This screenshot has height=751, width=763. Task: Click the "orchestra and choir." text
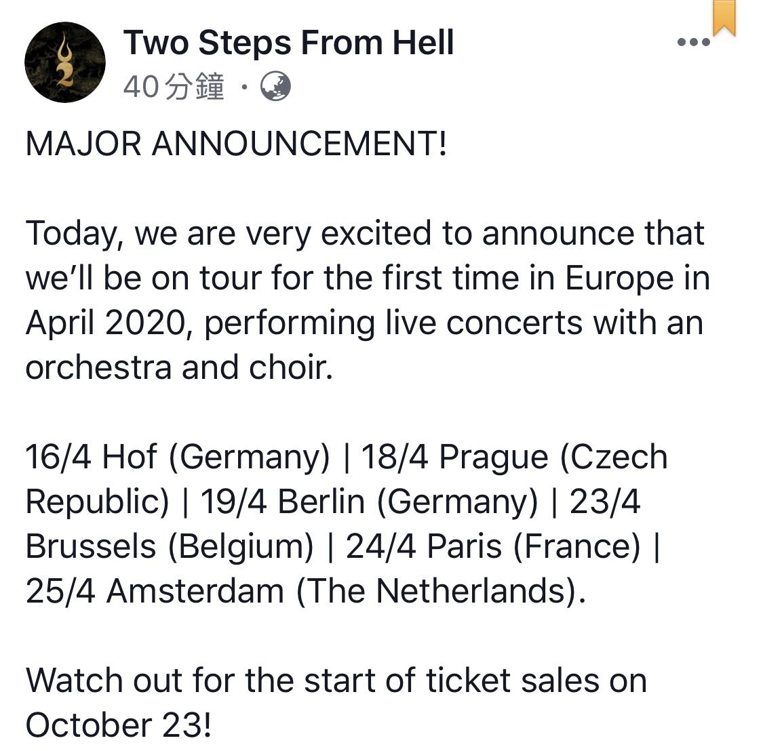(180, 368)
